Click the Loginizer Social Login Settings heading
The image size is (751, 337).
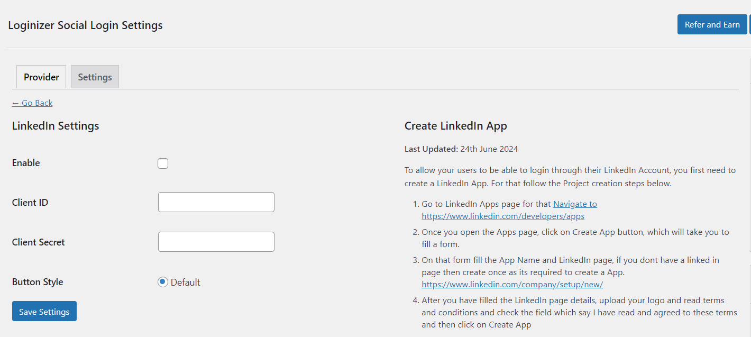pos(85,25)
